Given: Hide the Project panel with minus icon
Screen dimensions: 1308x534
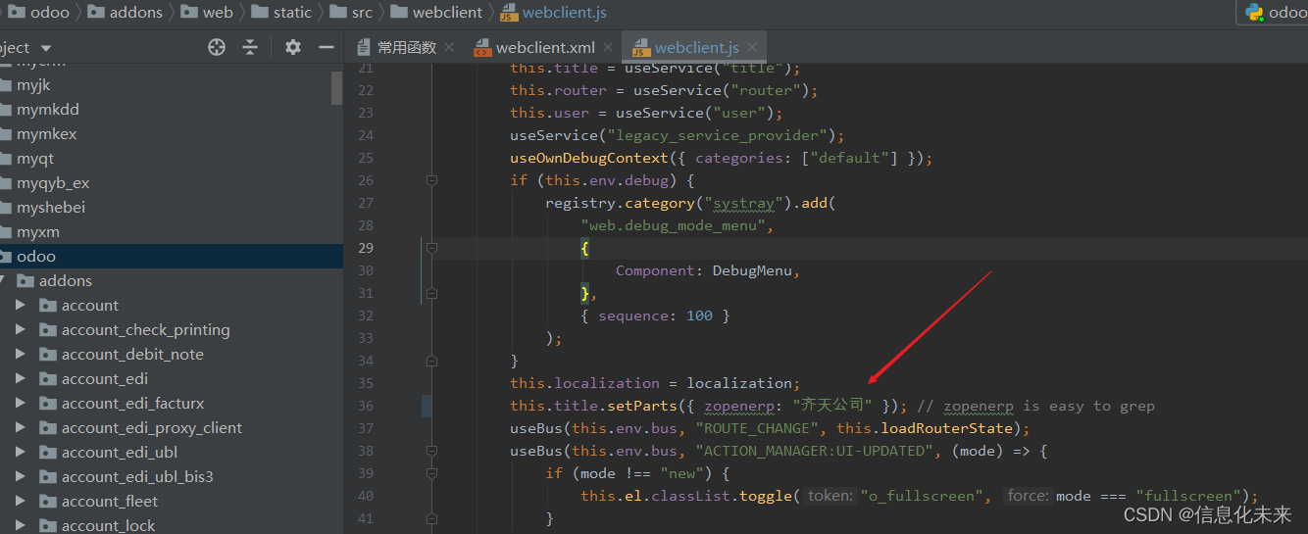Looking at the screenshot, I should click(x=327, y=47).
